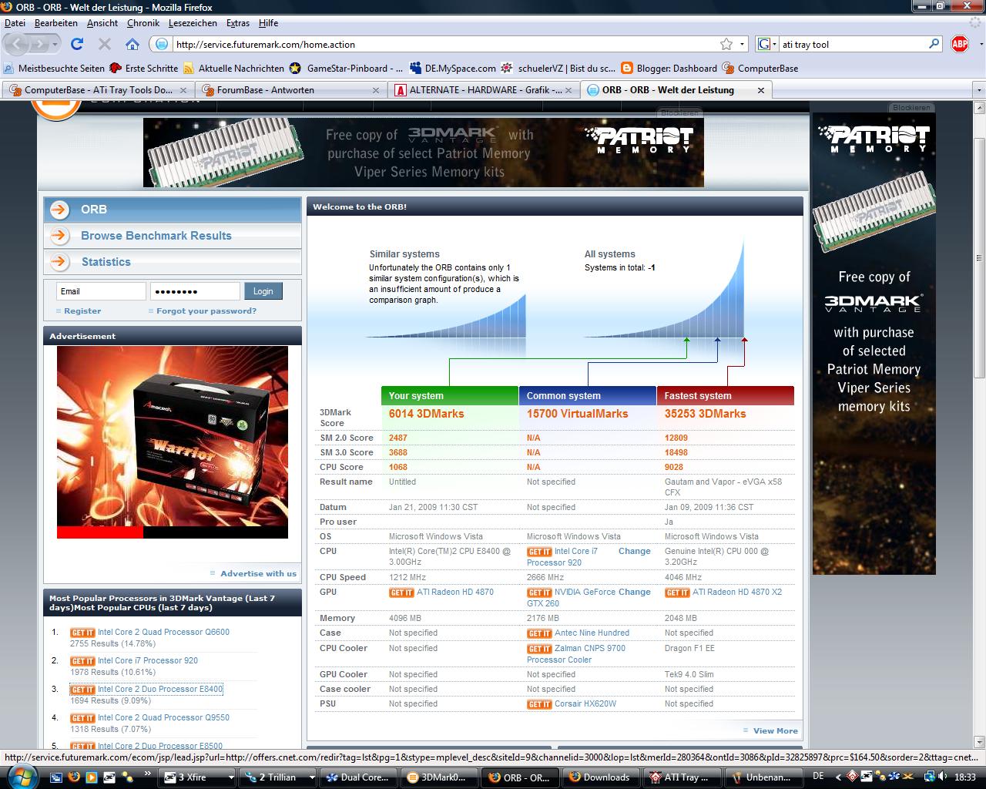Switch to ALTERNATE - HARDWARE tab
986x789 pixels.
coord(485,90)
